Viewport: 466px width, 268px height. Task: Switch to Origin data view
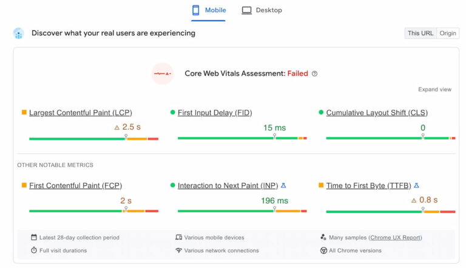448,33
